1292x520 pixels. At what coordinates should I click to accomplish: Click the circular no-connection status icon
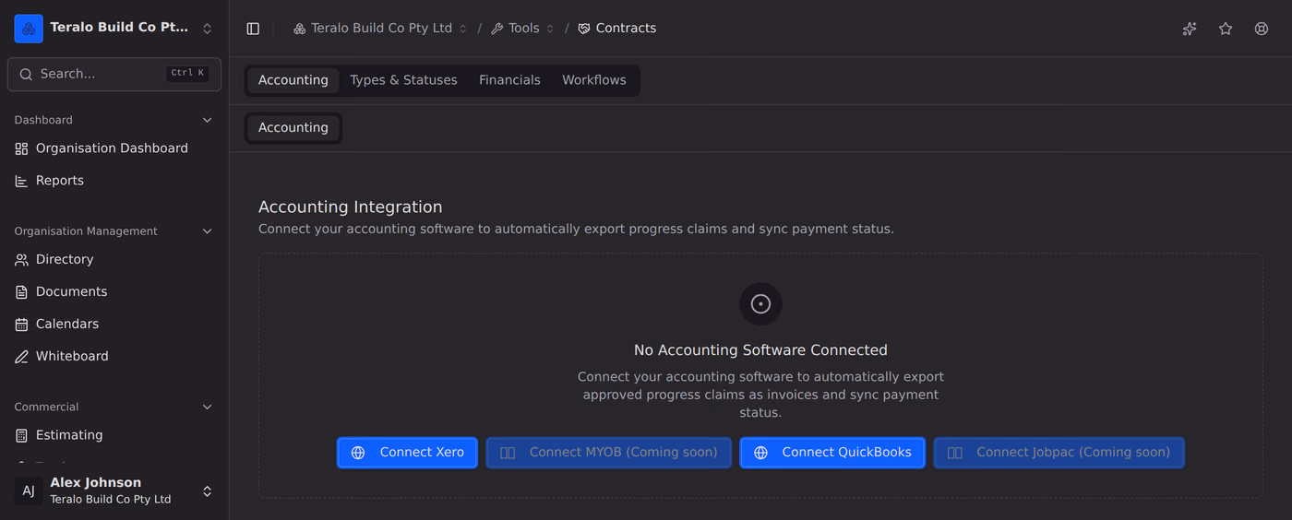pyautogui.click(x=760, y=304)
